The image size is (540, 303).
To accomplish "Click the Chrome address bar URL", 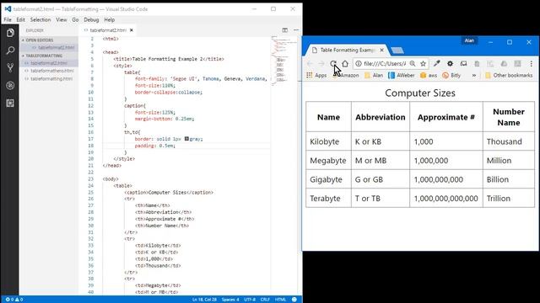I will coord(385,64).
